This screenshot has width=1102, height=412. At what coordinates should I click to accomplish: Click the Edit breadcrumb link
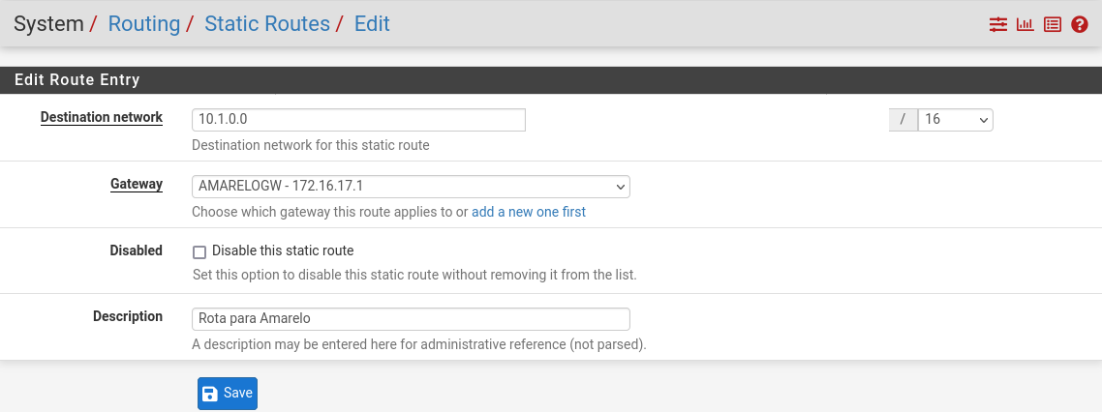(x=372, y=24)
